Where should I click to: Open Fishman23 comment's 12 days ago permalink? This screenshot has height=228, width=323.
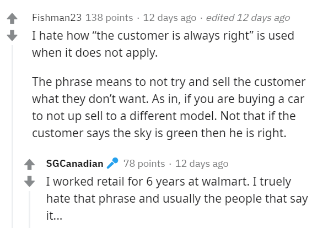point(170,18)
